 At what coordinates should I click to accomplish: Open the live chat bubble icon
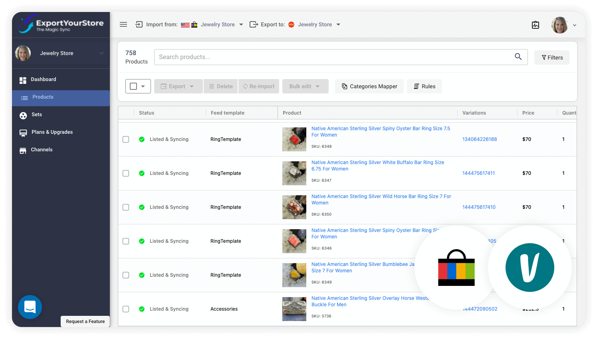30,307
